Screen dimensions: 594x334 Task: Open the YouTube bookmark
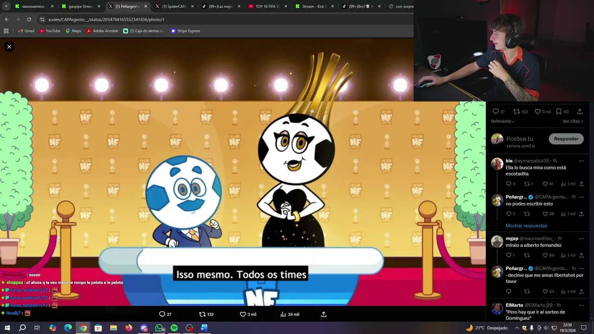50,31
